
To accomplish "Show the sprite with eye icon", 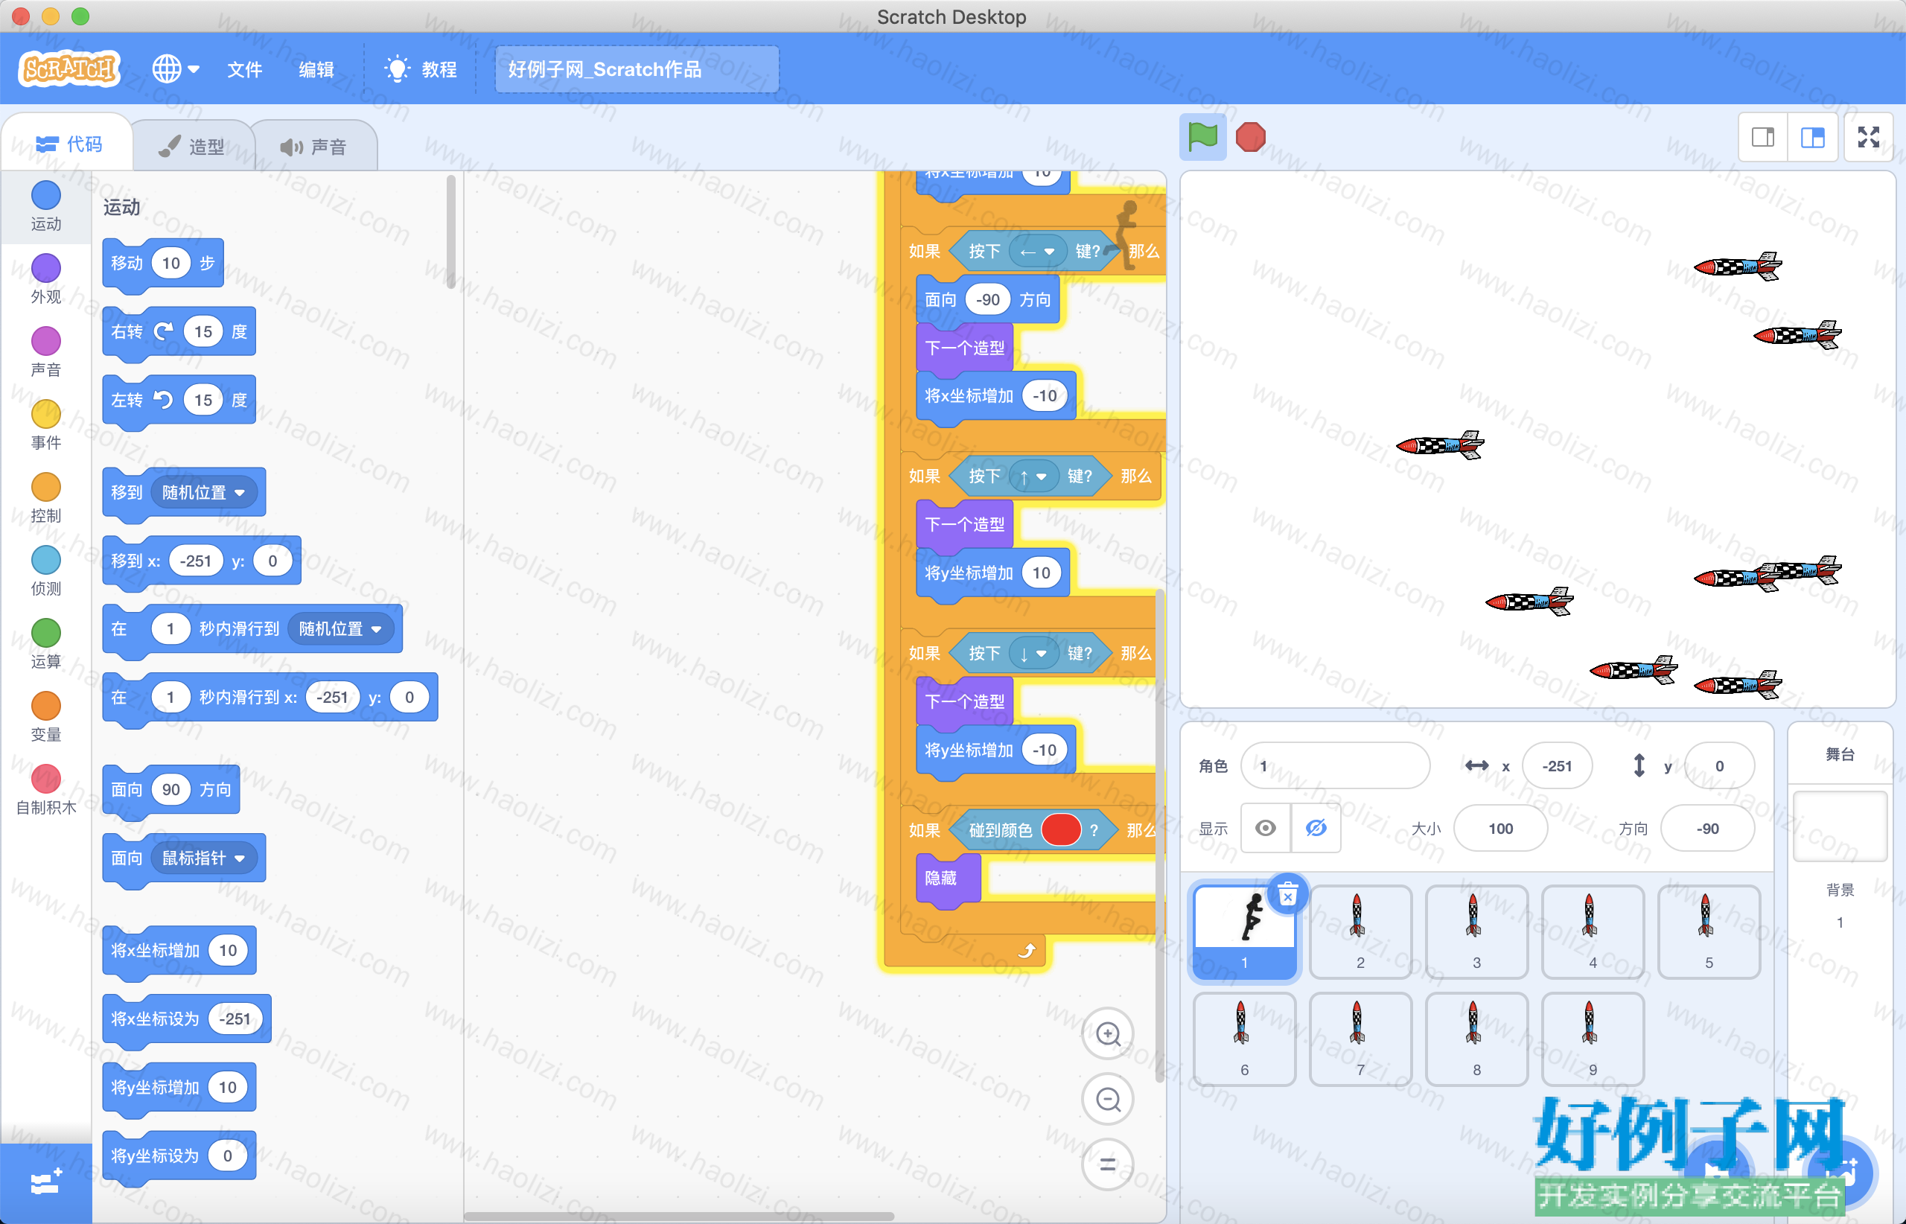I will point(1266,828).
